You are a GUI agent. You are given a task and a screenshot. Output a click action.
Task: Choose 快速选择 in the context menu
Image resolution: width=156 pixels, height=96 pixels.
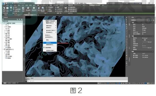click(x=50, y=37)
